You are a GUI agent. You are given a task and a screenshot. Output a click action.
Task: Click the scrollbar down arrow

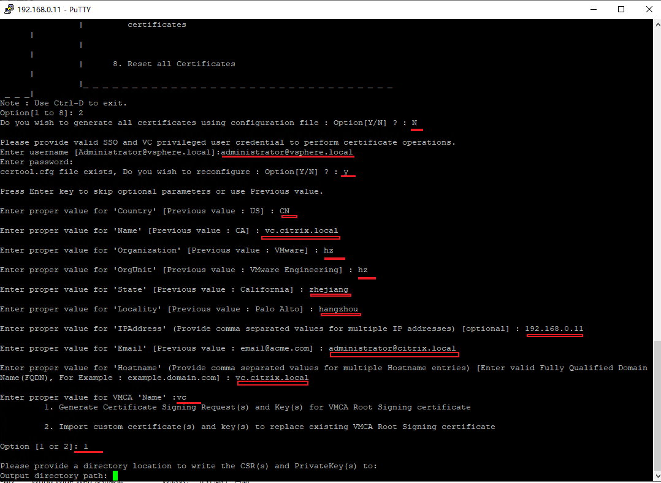pyautogui.click(x=655, y=477)
